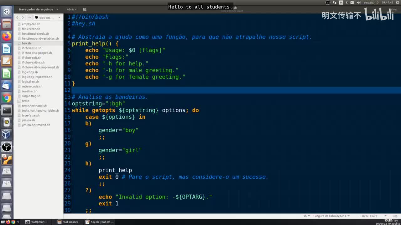Open the system gear menu in top panel

(x=398, y=2)
